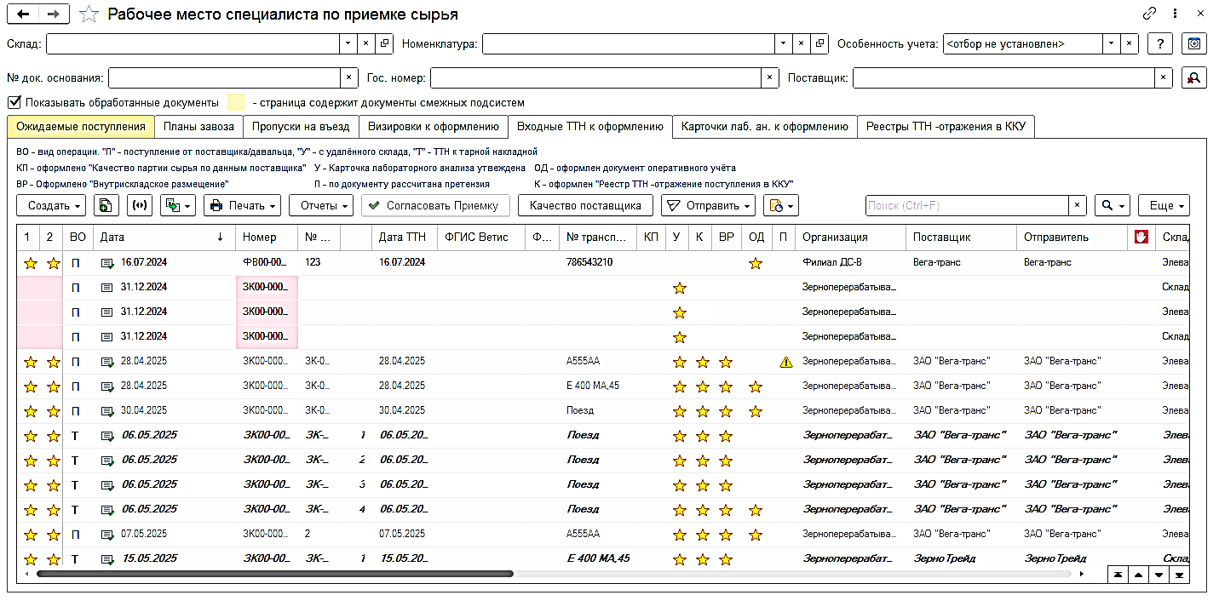Image resolution: width=1219 pixels, height=601 pixels.
Task: Click the scroll-up-one-row arrow button under the table
Action: 1137,574
